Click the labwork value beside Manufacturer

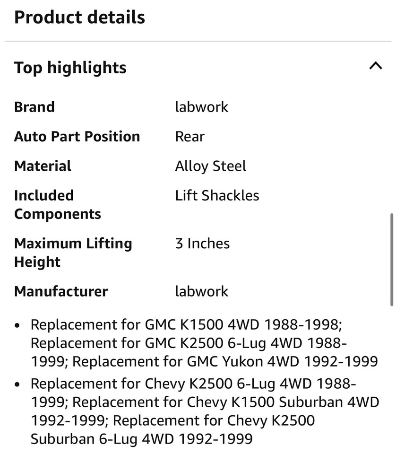[x=201, y=291]
